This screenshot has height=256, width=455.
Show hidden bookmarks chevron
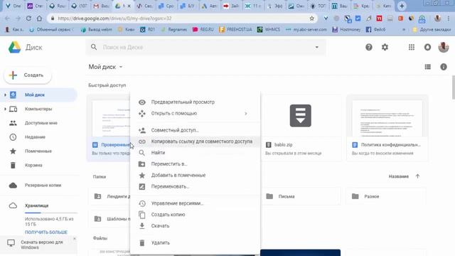pyautogui.click(x=404, y=30)
